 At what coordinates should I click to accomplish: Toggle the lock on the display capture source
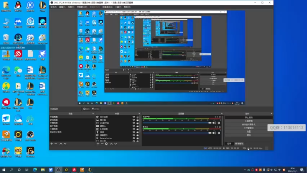click(x=137, y=120)
